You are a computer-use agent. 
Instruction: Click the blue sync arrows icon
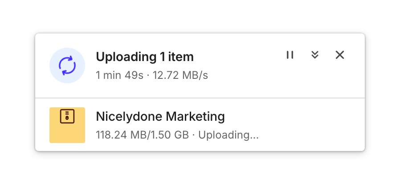coord(67,65)
